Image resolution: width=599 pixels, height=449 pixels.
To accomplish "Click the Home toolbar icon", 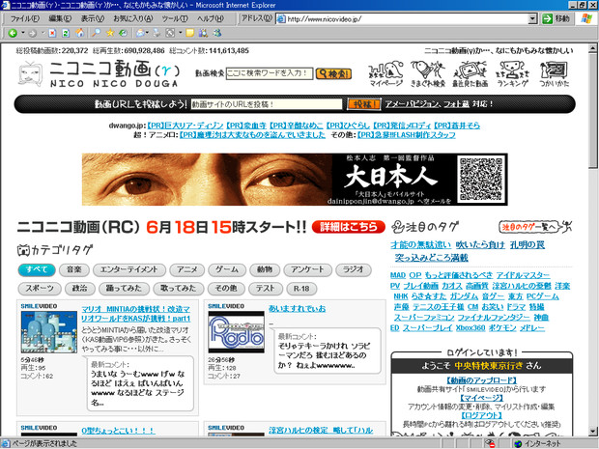I will click(x=80, y=33).
